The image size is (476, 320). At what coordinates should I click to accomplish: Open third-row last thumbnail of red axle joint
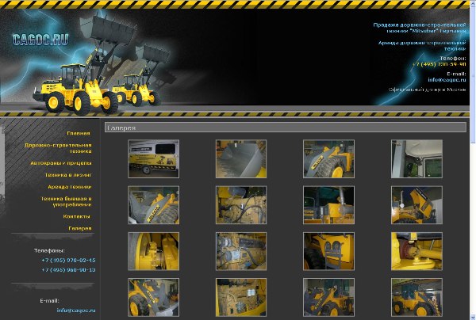click(416, 251)
